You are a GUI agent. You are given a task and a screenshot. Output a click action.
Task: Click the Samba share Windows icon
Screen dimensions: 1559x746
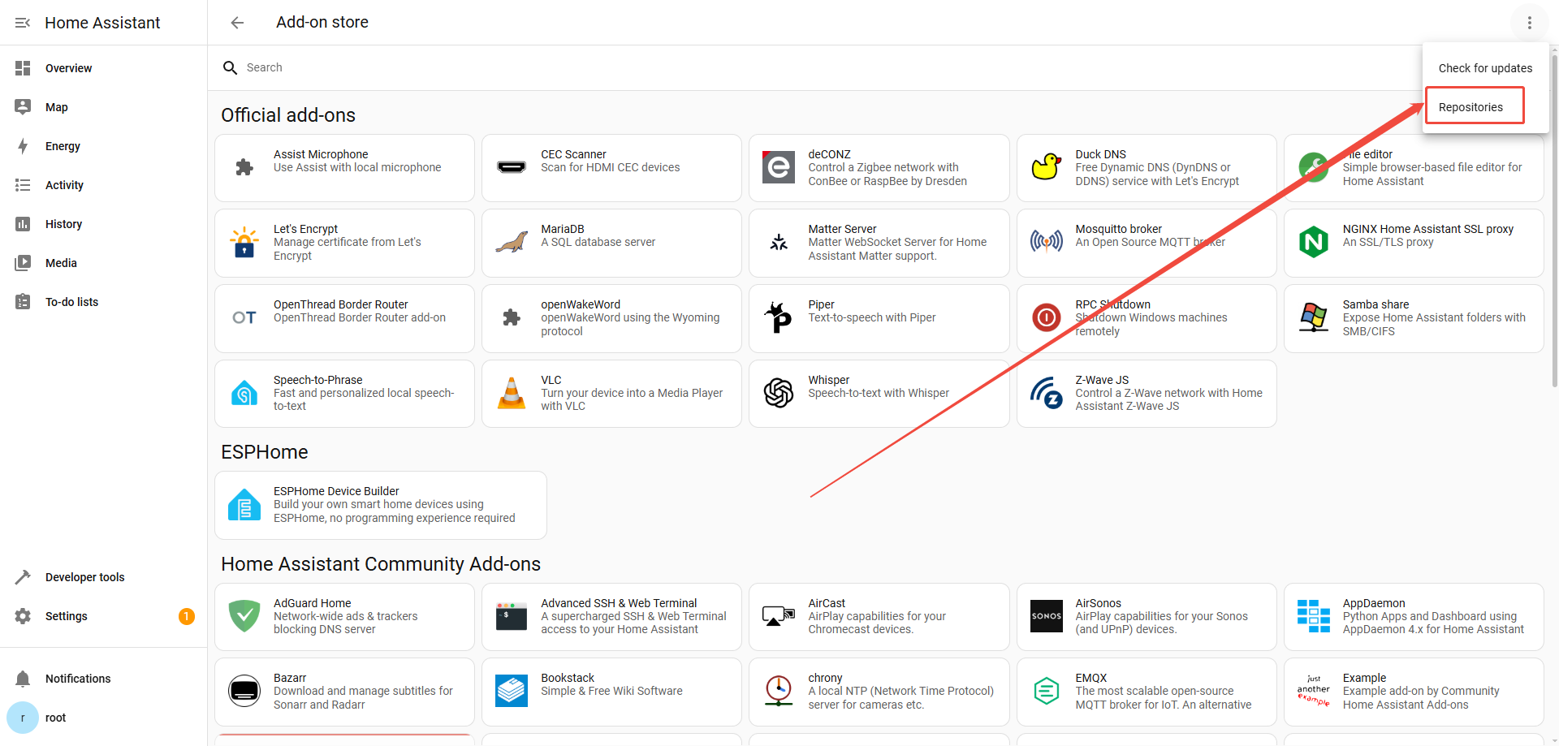[1313, 317]
